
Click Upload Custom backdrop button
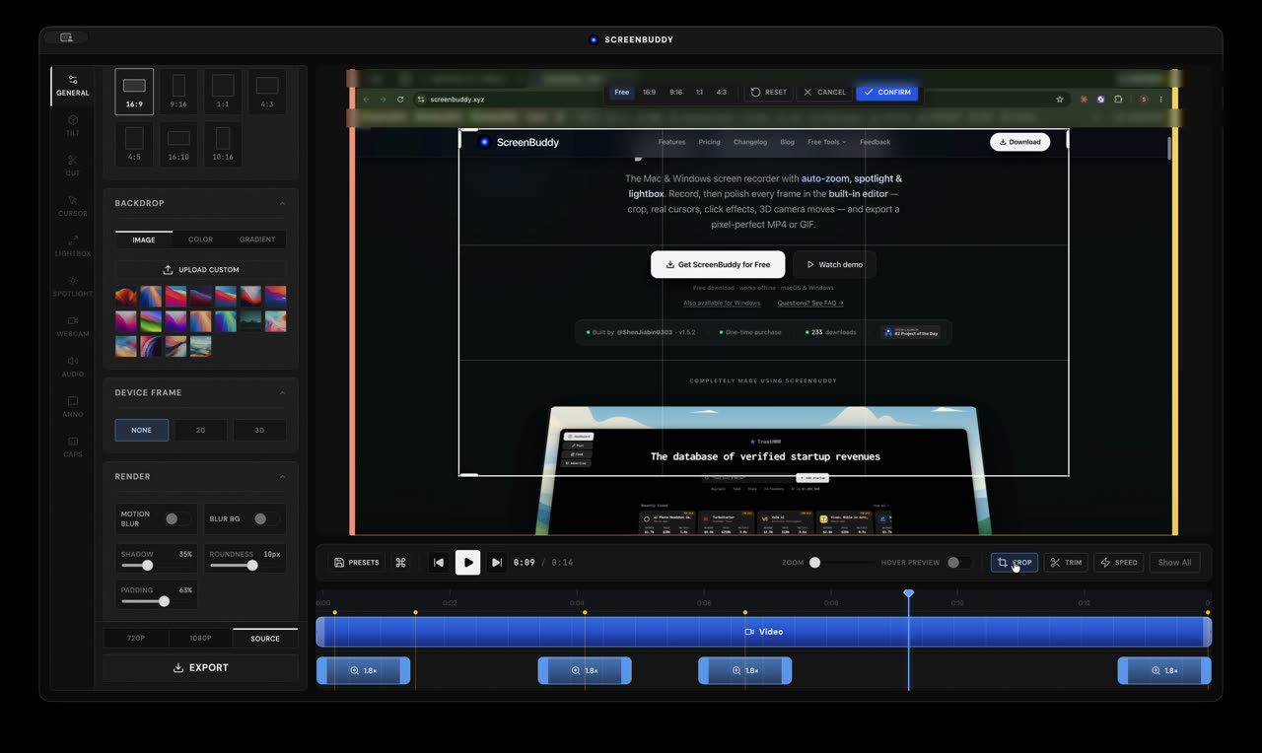pos(201,269)
